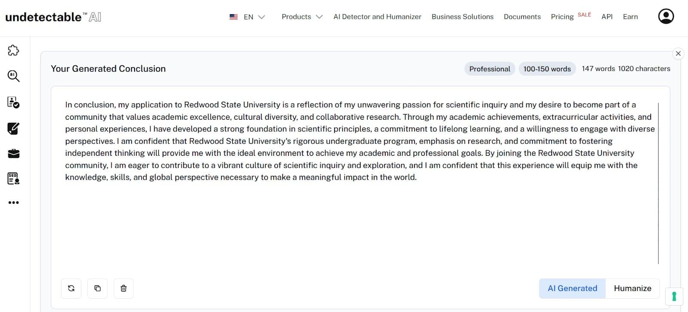Click the undetectable AI logo
This screenshot has height=312, width=688.
[53, 17]
